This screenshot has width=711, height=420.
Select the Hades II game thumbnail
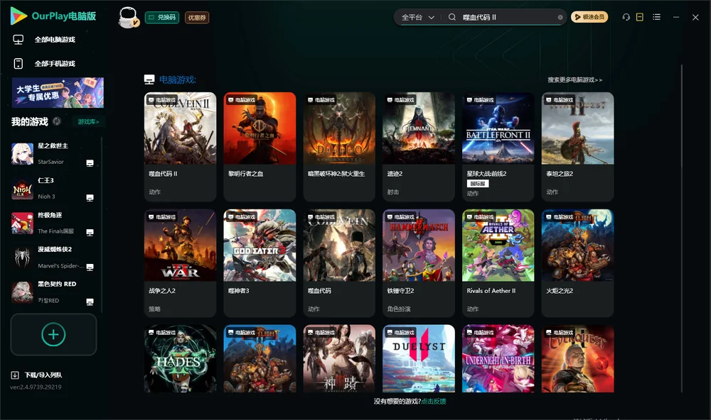pos(180,358)
